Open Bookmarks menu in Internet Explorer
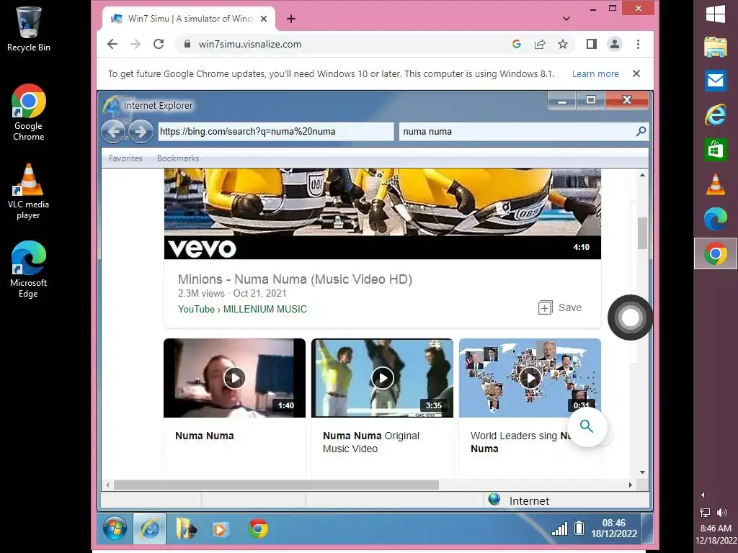Viewport: 738px width, 553px height. 178,158
